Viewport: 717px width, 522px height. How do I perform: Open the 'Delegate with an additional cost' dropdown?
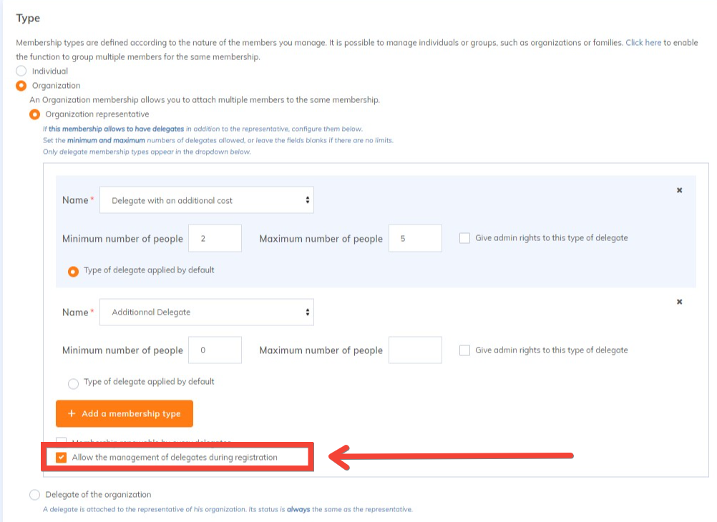(207, 201)
